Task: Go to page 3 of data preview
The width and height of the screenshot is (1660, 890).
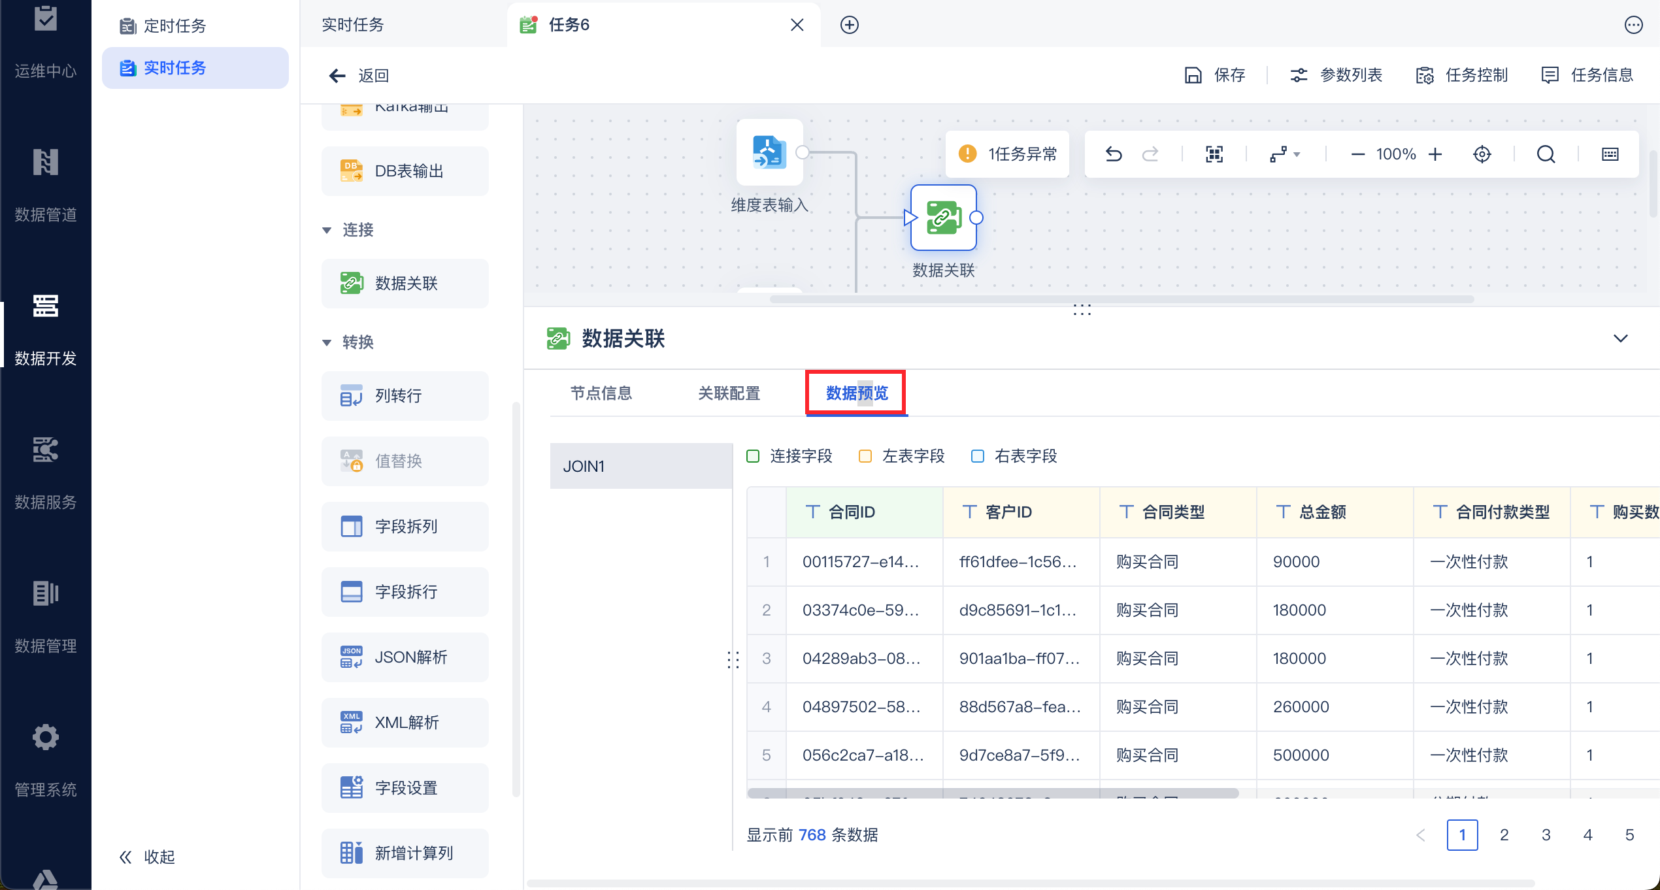Action: tap(1546, 834)
